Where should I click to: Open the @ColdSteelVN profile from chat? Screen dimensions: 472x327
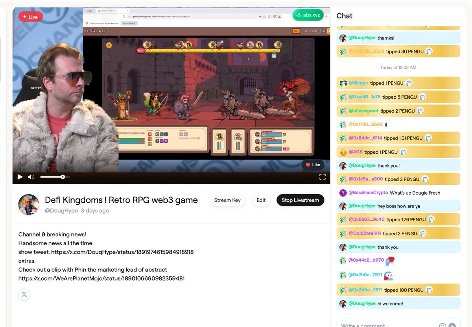[x=365, y=233]
